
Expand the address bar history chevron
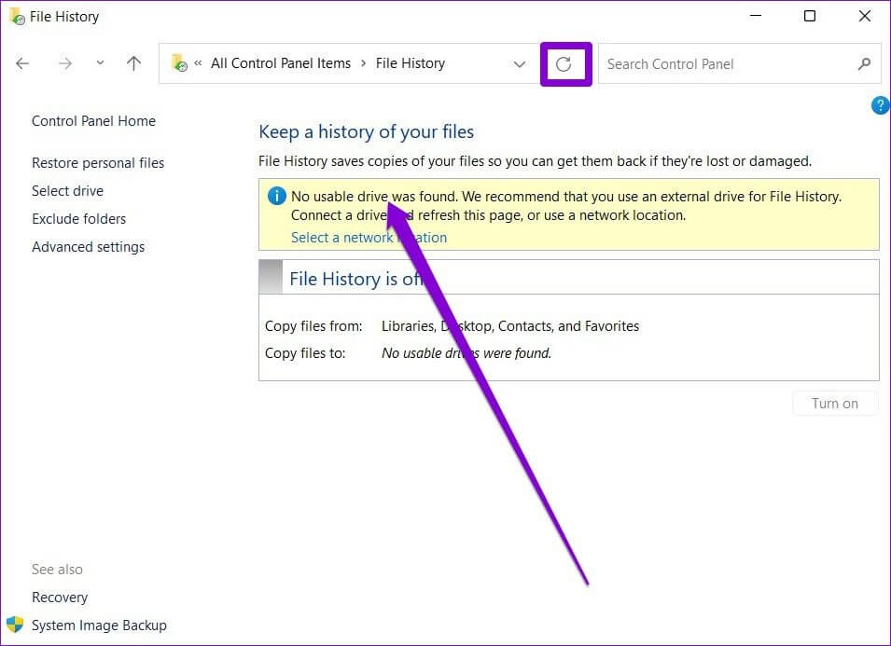click(x=520, y=64)
